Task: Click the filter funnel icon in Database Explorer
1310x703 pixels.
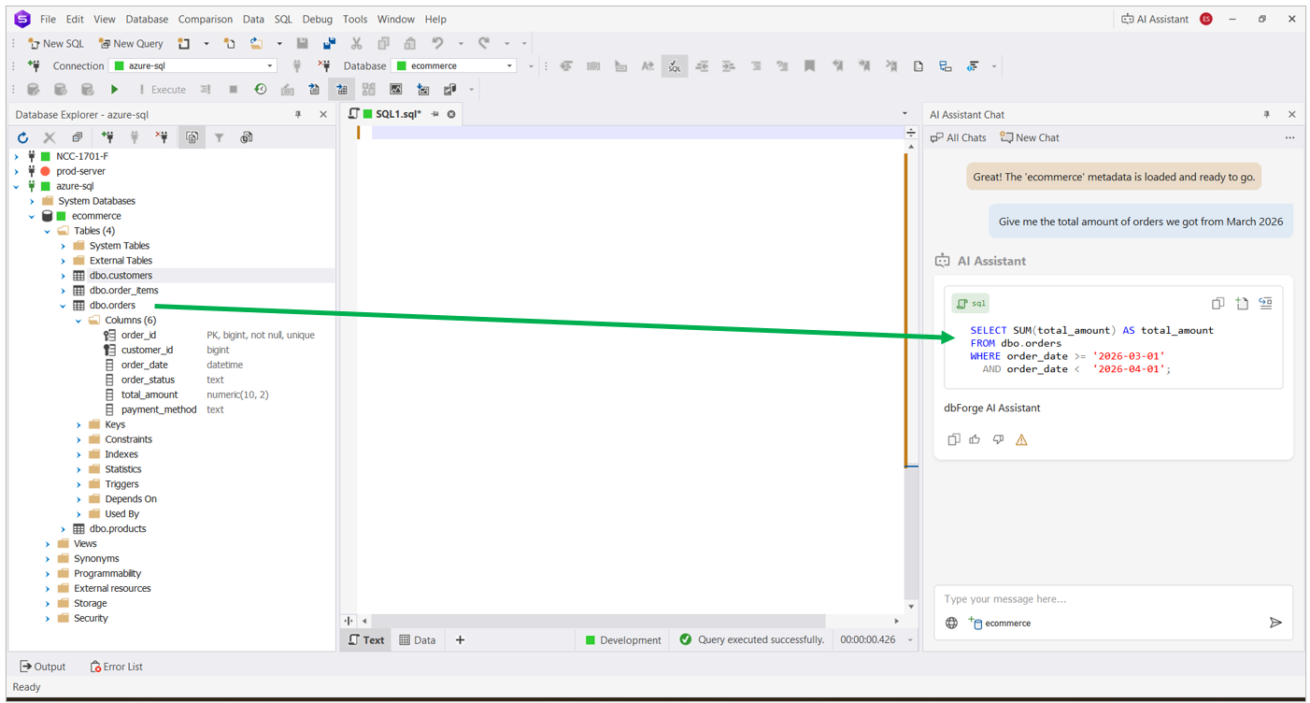Action: click(x=219, y=137)
